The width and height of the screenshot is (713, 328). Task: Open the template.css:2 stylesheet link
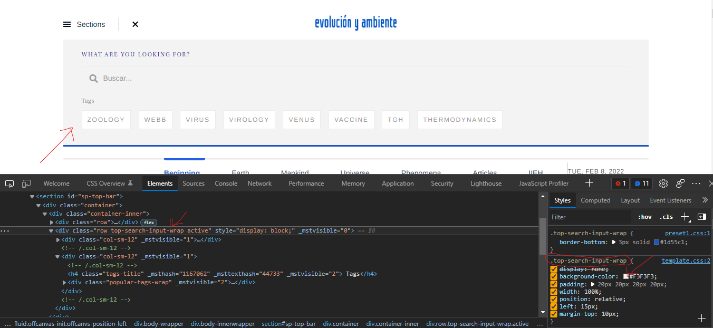tap(686, 260)
